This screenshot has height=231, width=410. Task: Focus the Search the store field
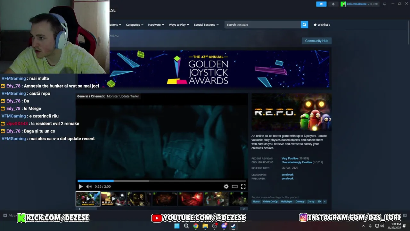[263, 25]
